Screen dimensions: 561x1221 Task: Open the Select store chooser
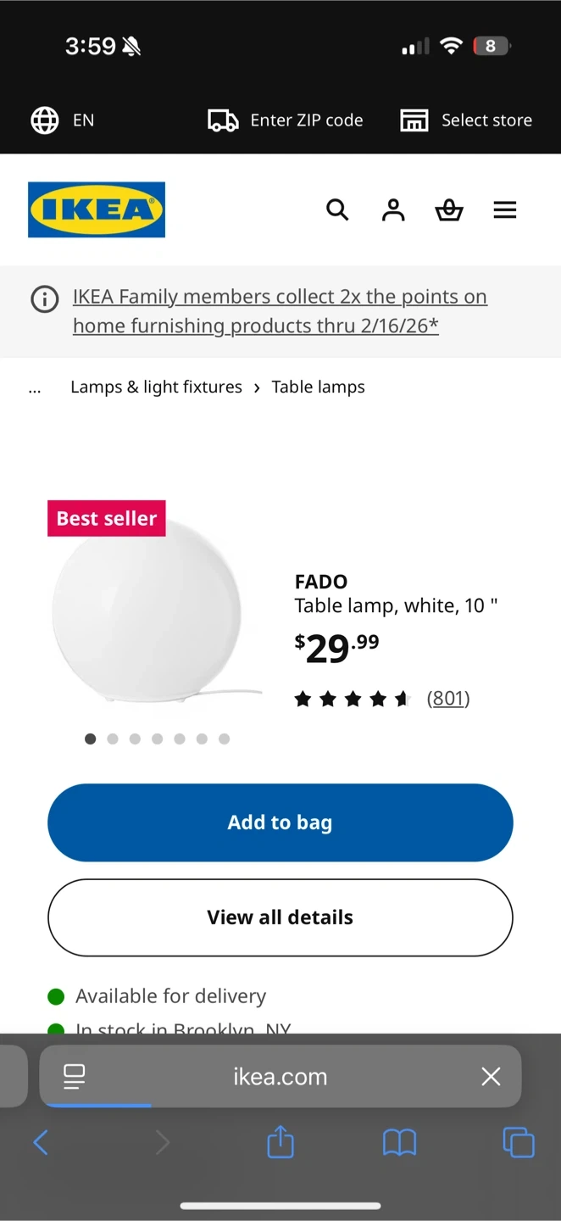pos(467,120)
